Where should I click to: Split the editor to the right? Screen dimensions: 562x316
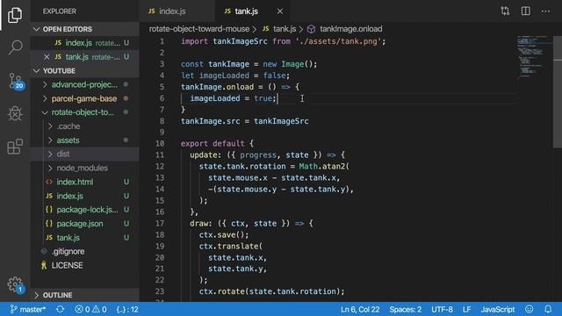(x=526, y=11)
